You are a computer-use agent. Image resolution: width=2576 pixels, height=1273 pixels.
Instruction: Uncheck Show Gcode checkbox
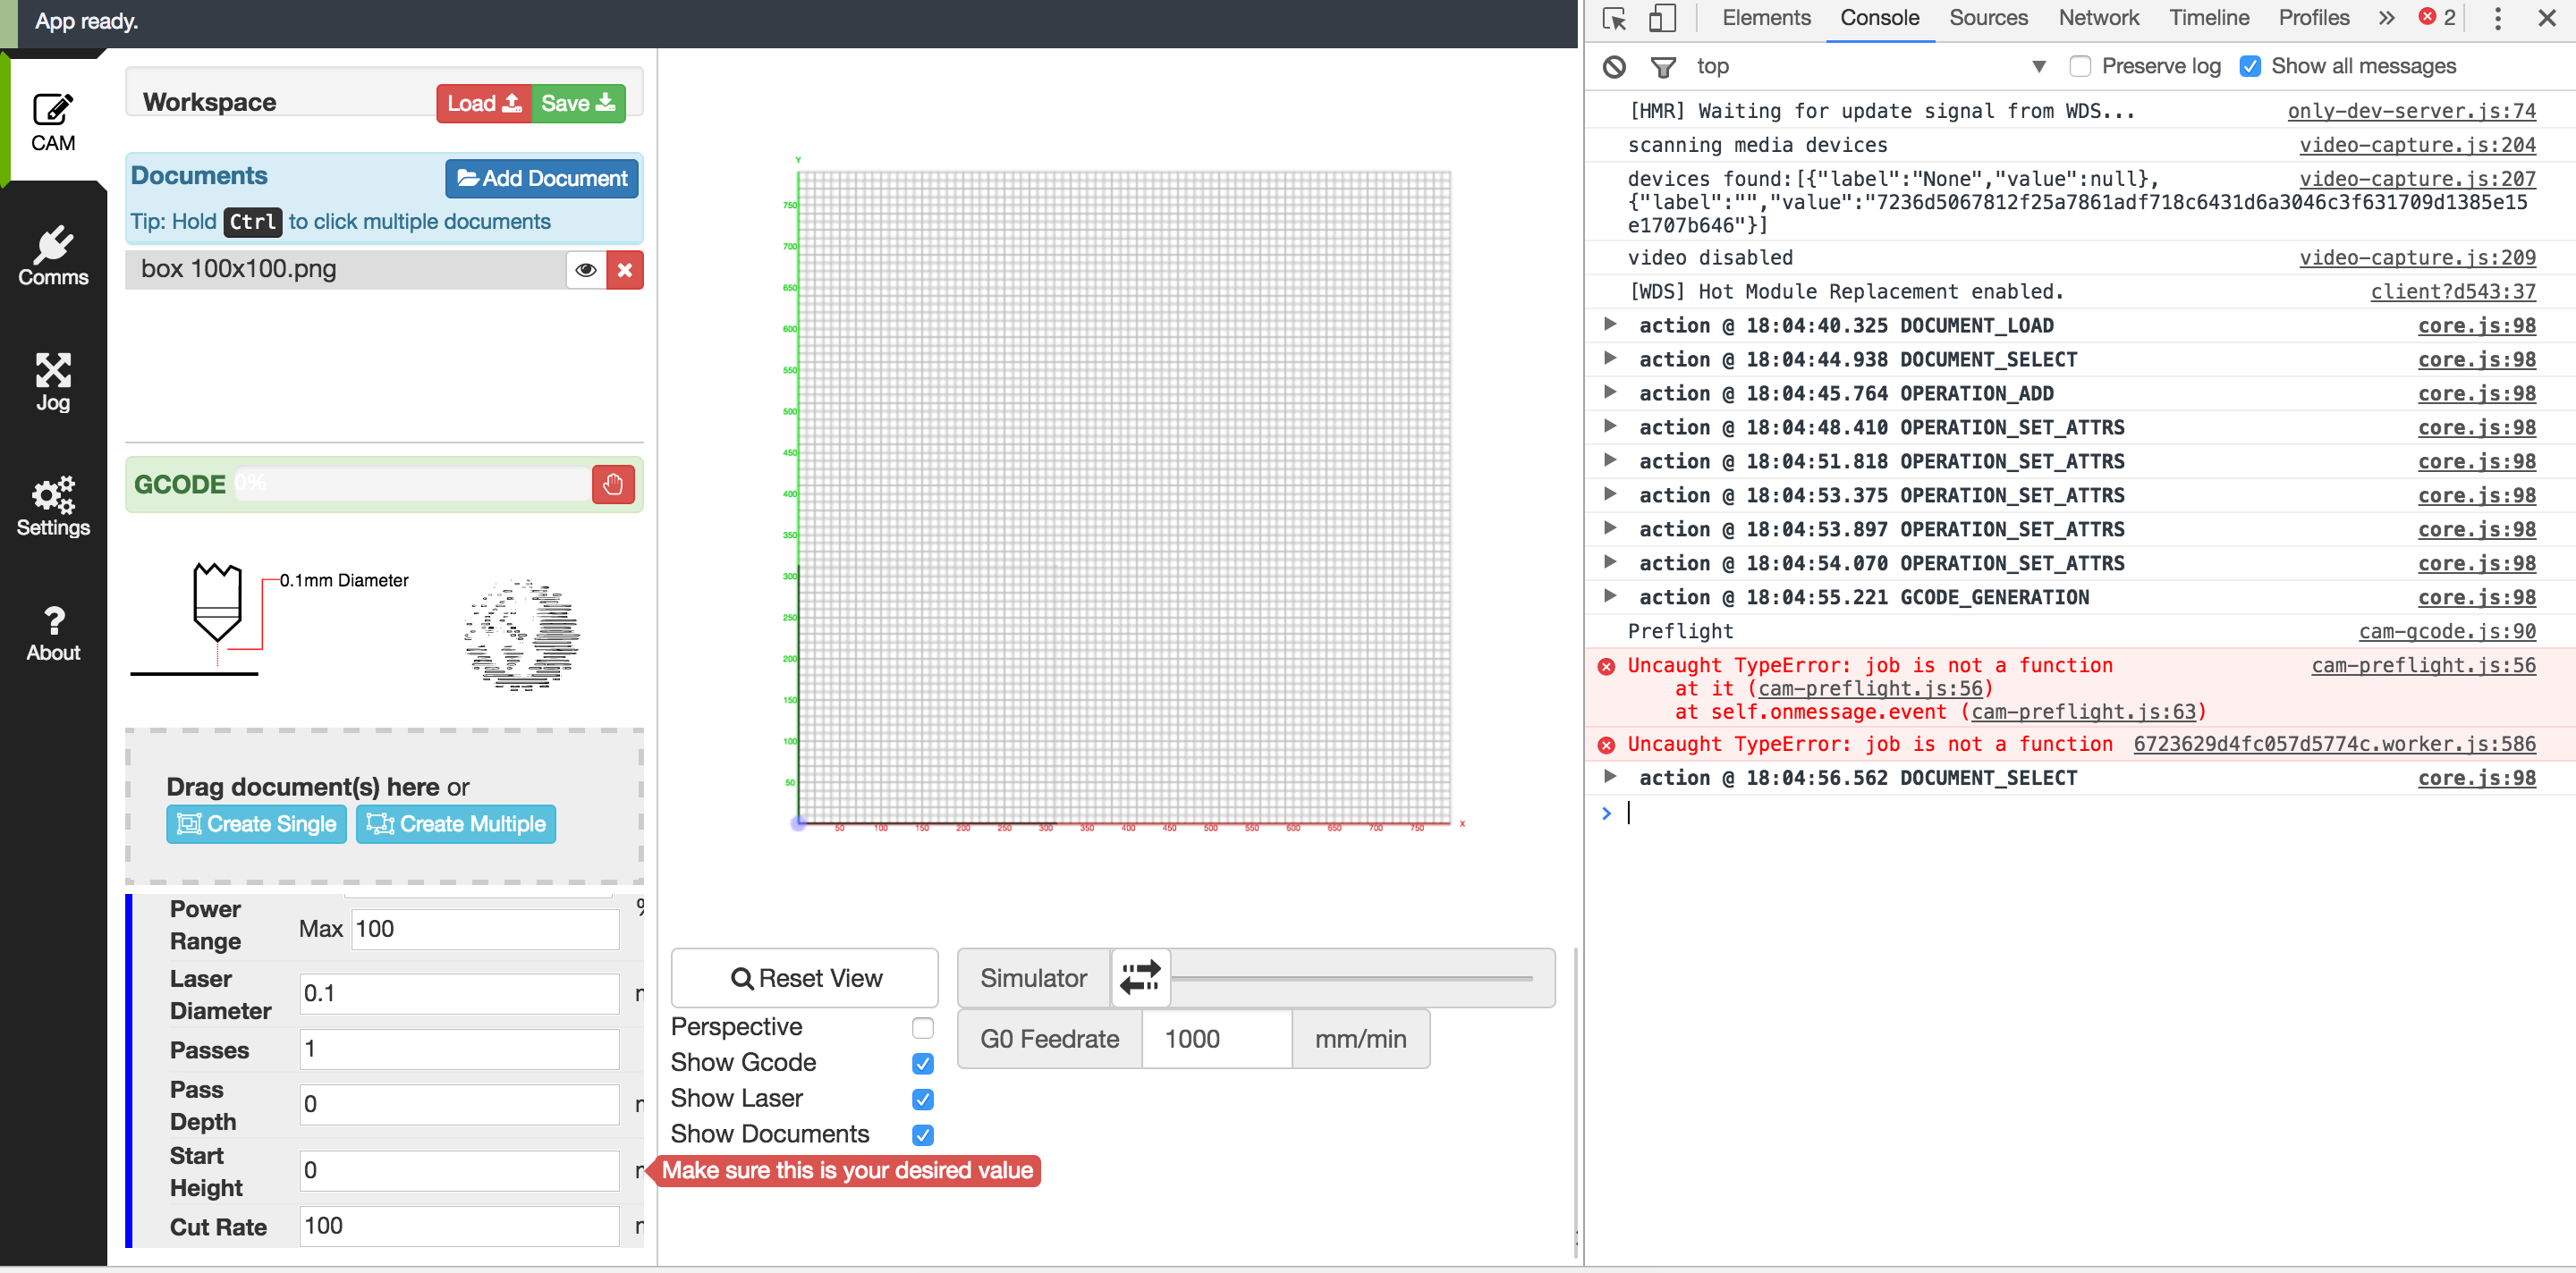[x=922, y=1063]
